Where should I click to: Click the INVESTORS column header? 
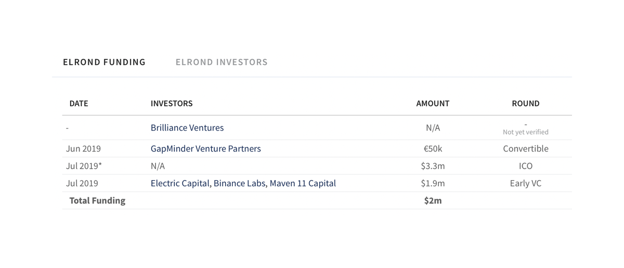pos(172,104)
